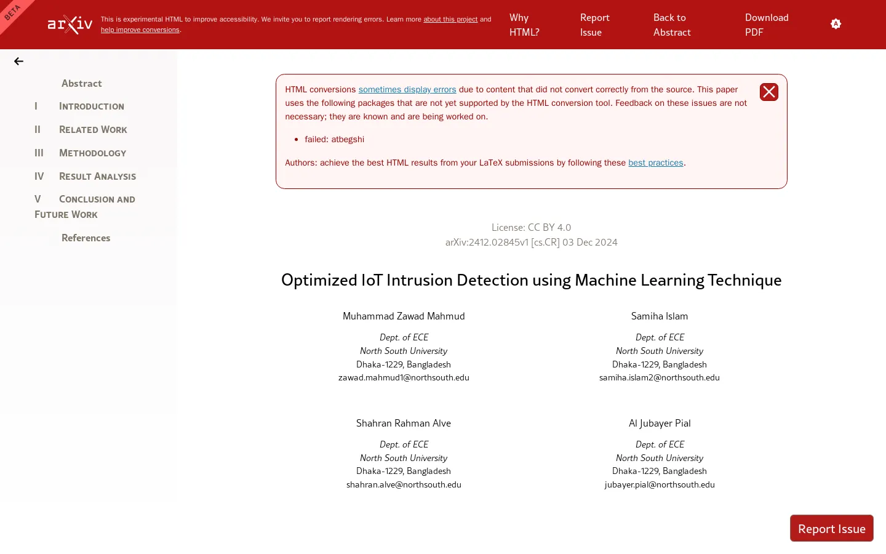The image size is (886, 554).
Task: Go Back to Abstract page
Action: (x=671, y=25)
